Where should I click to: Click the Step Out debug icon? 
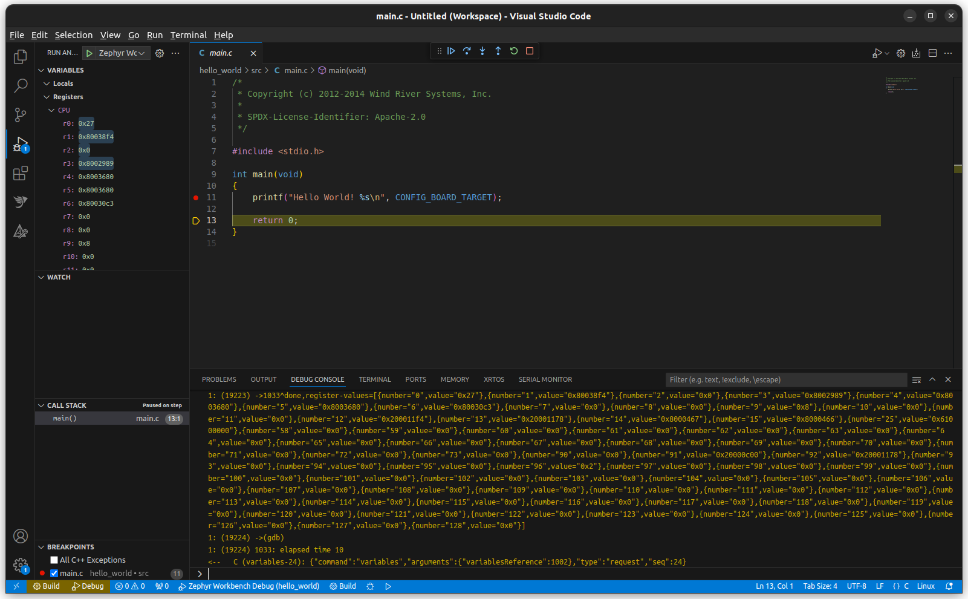click(498, 51)
